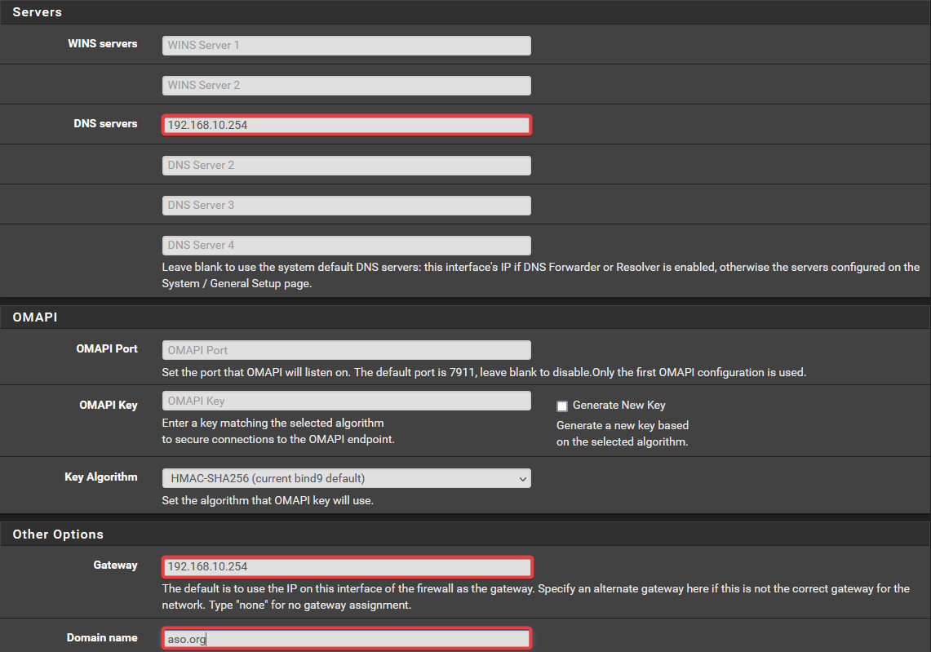Click the Domain name field with aso.org
931x652 pixels.
346,639
